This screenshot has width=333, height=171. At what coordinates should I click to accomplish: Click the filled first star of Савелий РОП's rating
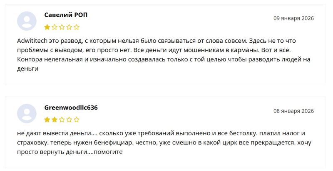pyautogui.click(x=47, y=27)
